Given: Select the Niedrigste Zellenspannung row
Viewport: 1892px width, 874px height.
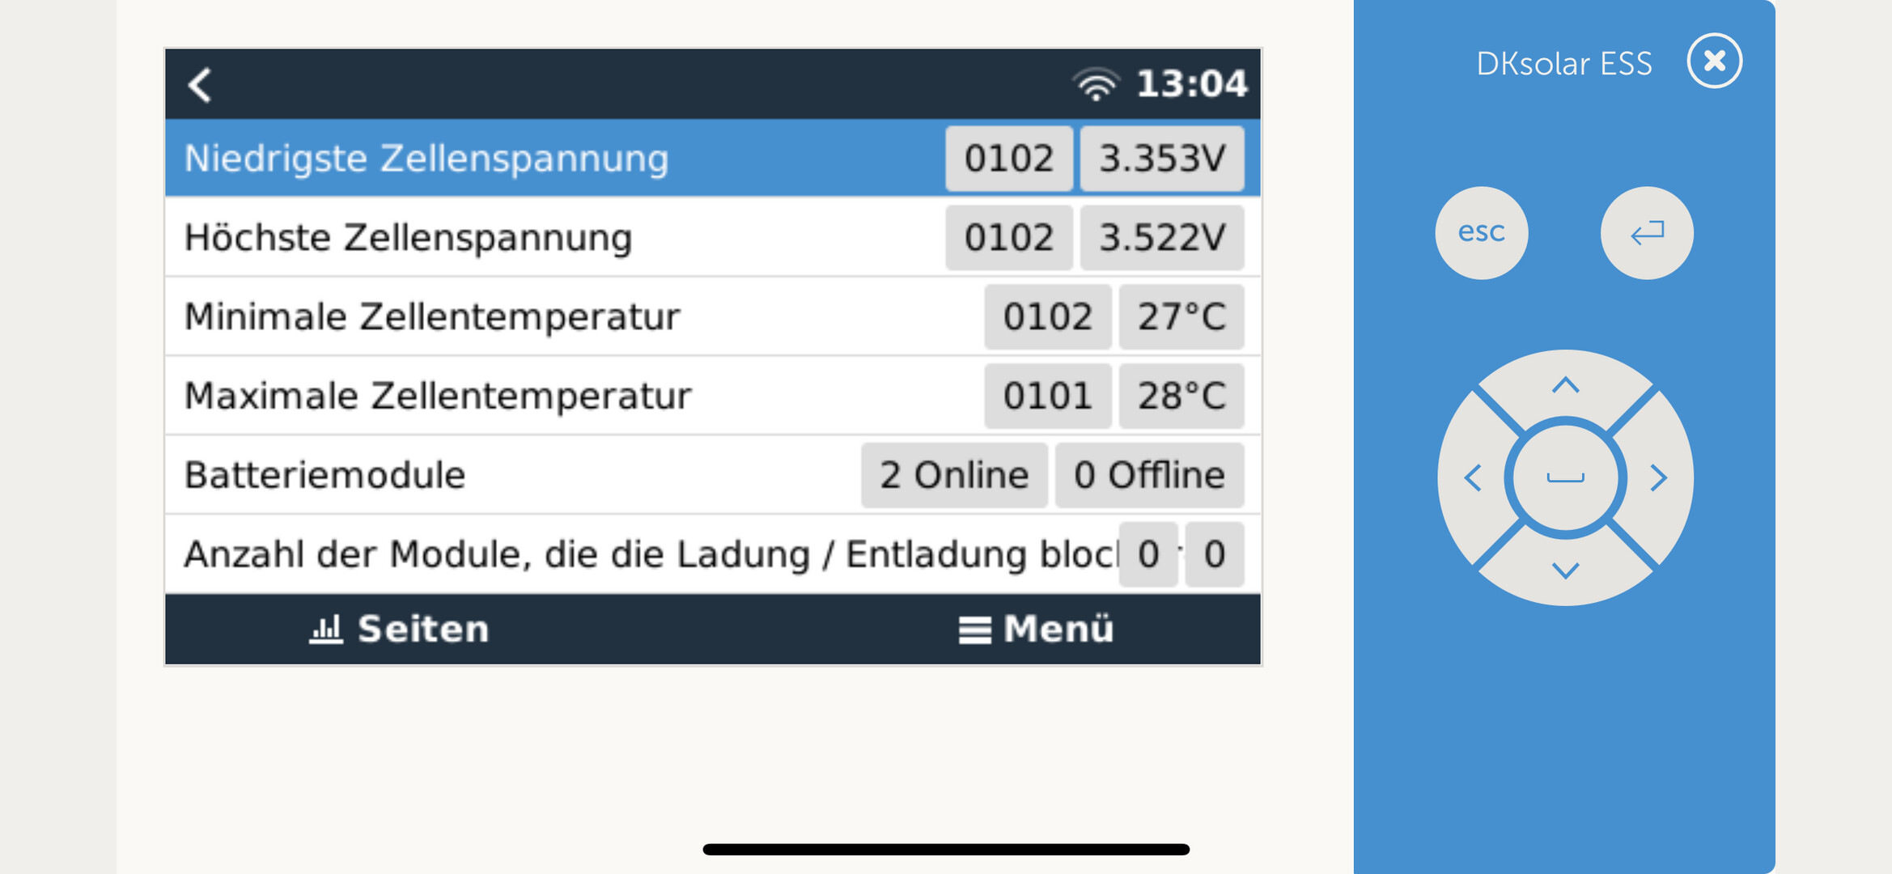Looking at the screenshot, I should click(713, 158).
